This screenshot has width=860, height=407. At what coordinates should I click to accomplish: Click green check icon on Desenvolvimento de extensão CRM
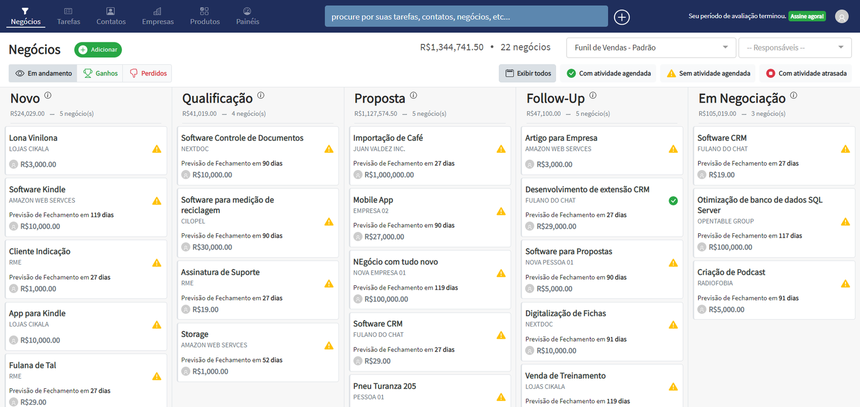(x=673, y=201)
